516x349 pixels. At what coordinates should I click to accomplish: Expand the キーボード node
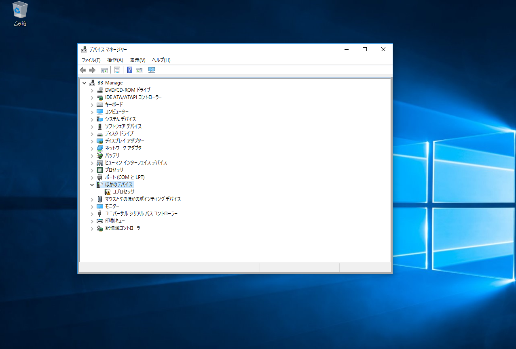pos(92,105)
